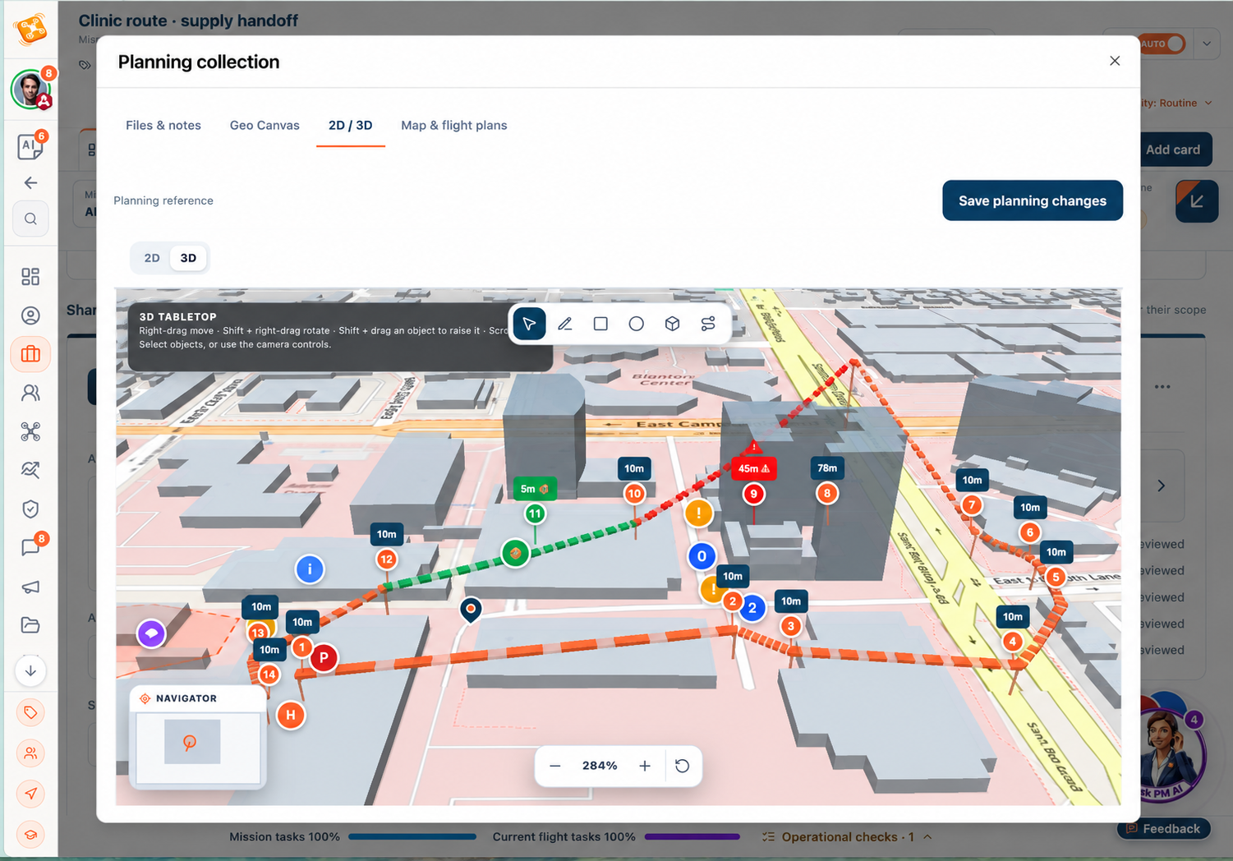Click Save planning changes
The width and height of the screenshot is (1233, 861).
point(1033,200)
